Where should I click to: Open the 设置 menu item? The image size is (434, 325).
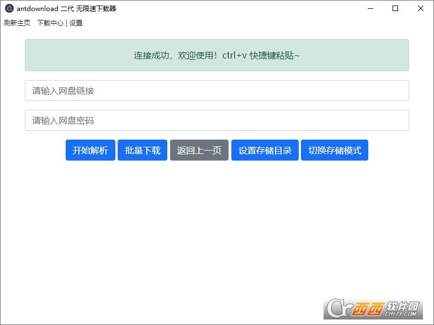point(76,23)
